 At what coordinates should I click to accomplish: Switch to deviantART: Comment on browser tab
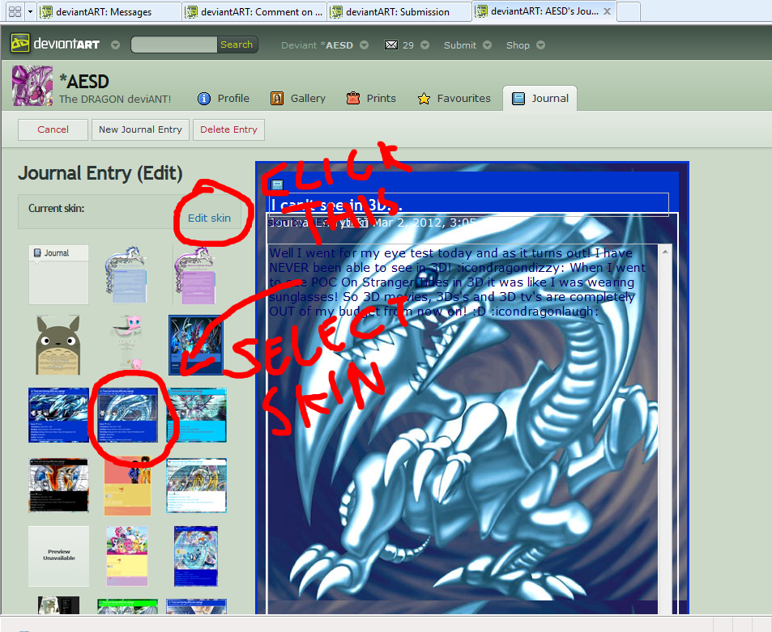(254, 12)
